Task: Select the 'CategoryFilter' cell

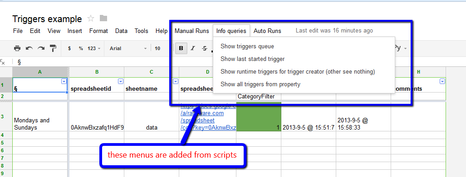Action: [259, 96]
